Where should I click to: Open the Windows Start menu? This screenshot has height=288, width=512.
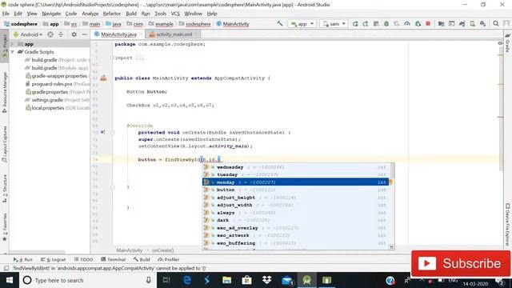(10, 281)
